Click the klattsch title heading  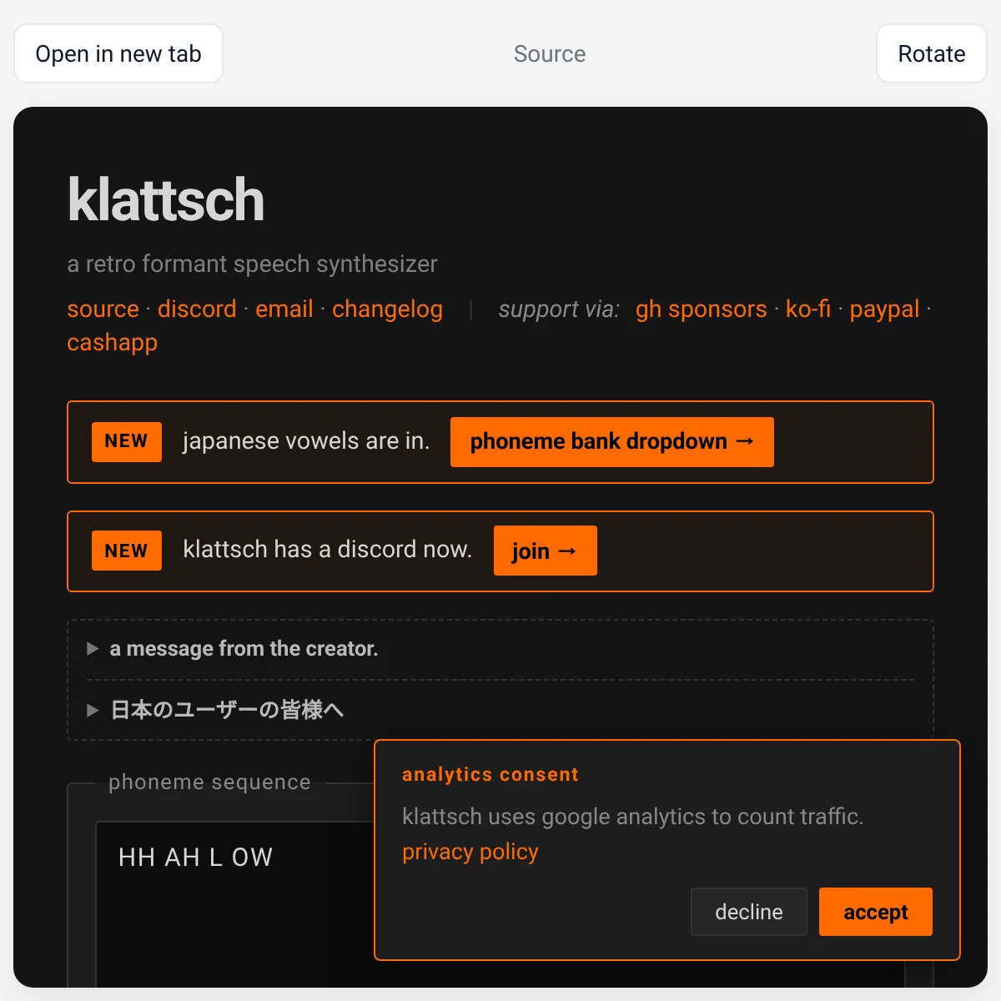(166, 200)
